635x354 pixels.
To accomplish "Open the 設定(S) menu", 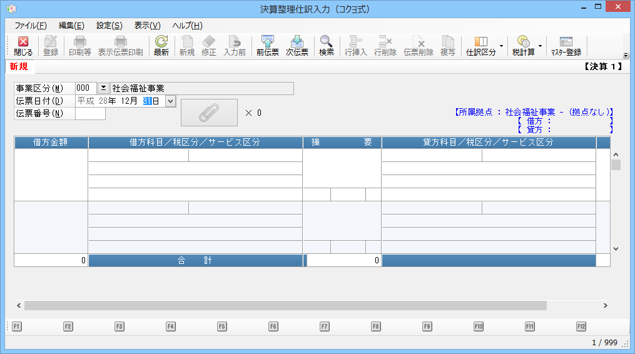I will [x=109, y=26].
